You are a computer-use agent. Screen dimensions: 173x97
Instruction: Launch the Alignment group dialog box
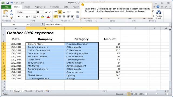point(81,21)
